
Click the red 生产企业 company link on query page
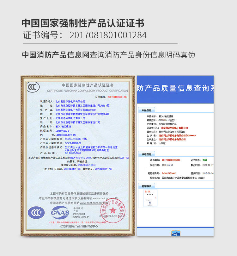tap(172, 140)
